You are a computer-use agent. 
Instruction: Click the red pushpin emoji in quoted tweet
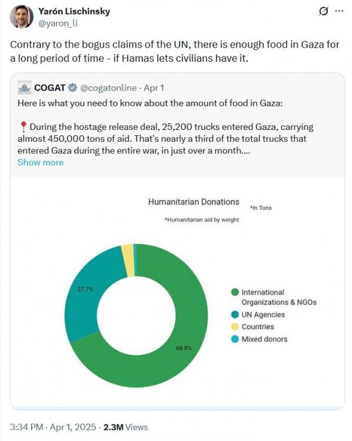tap(23, 127)
